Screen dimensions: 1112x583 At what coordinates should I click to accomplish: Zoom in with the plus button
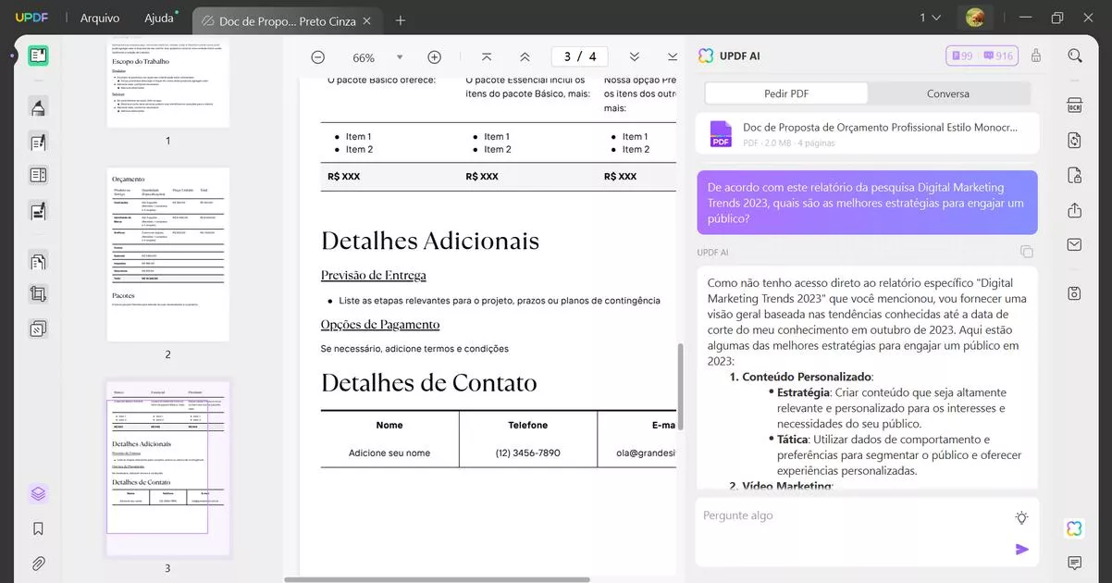(x=433, y=56)
